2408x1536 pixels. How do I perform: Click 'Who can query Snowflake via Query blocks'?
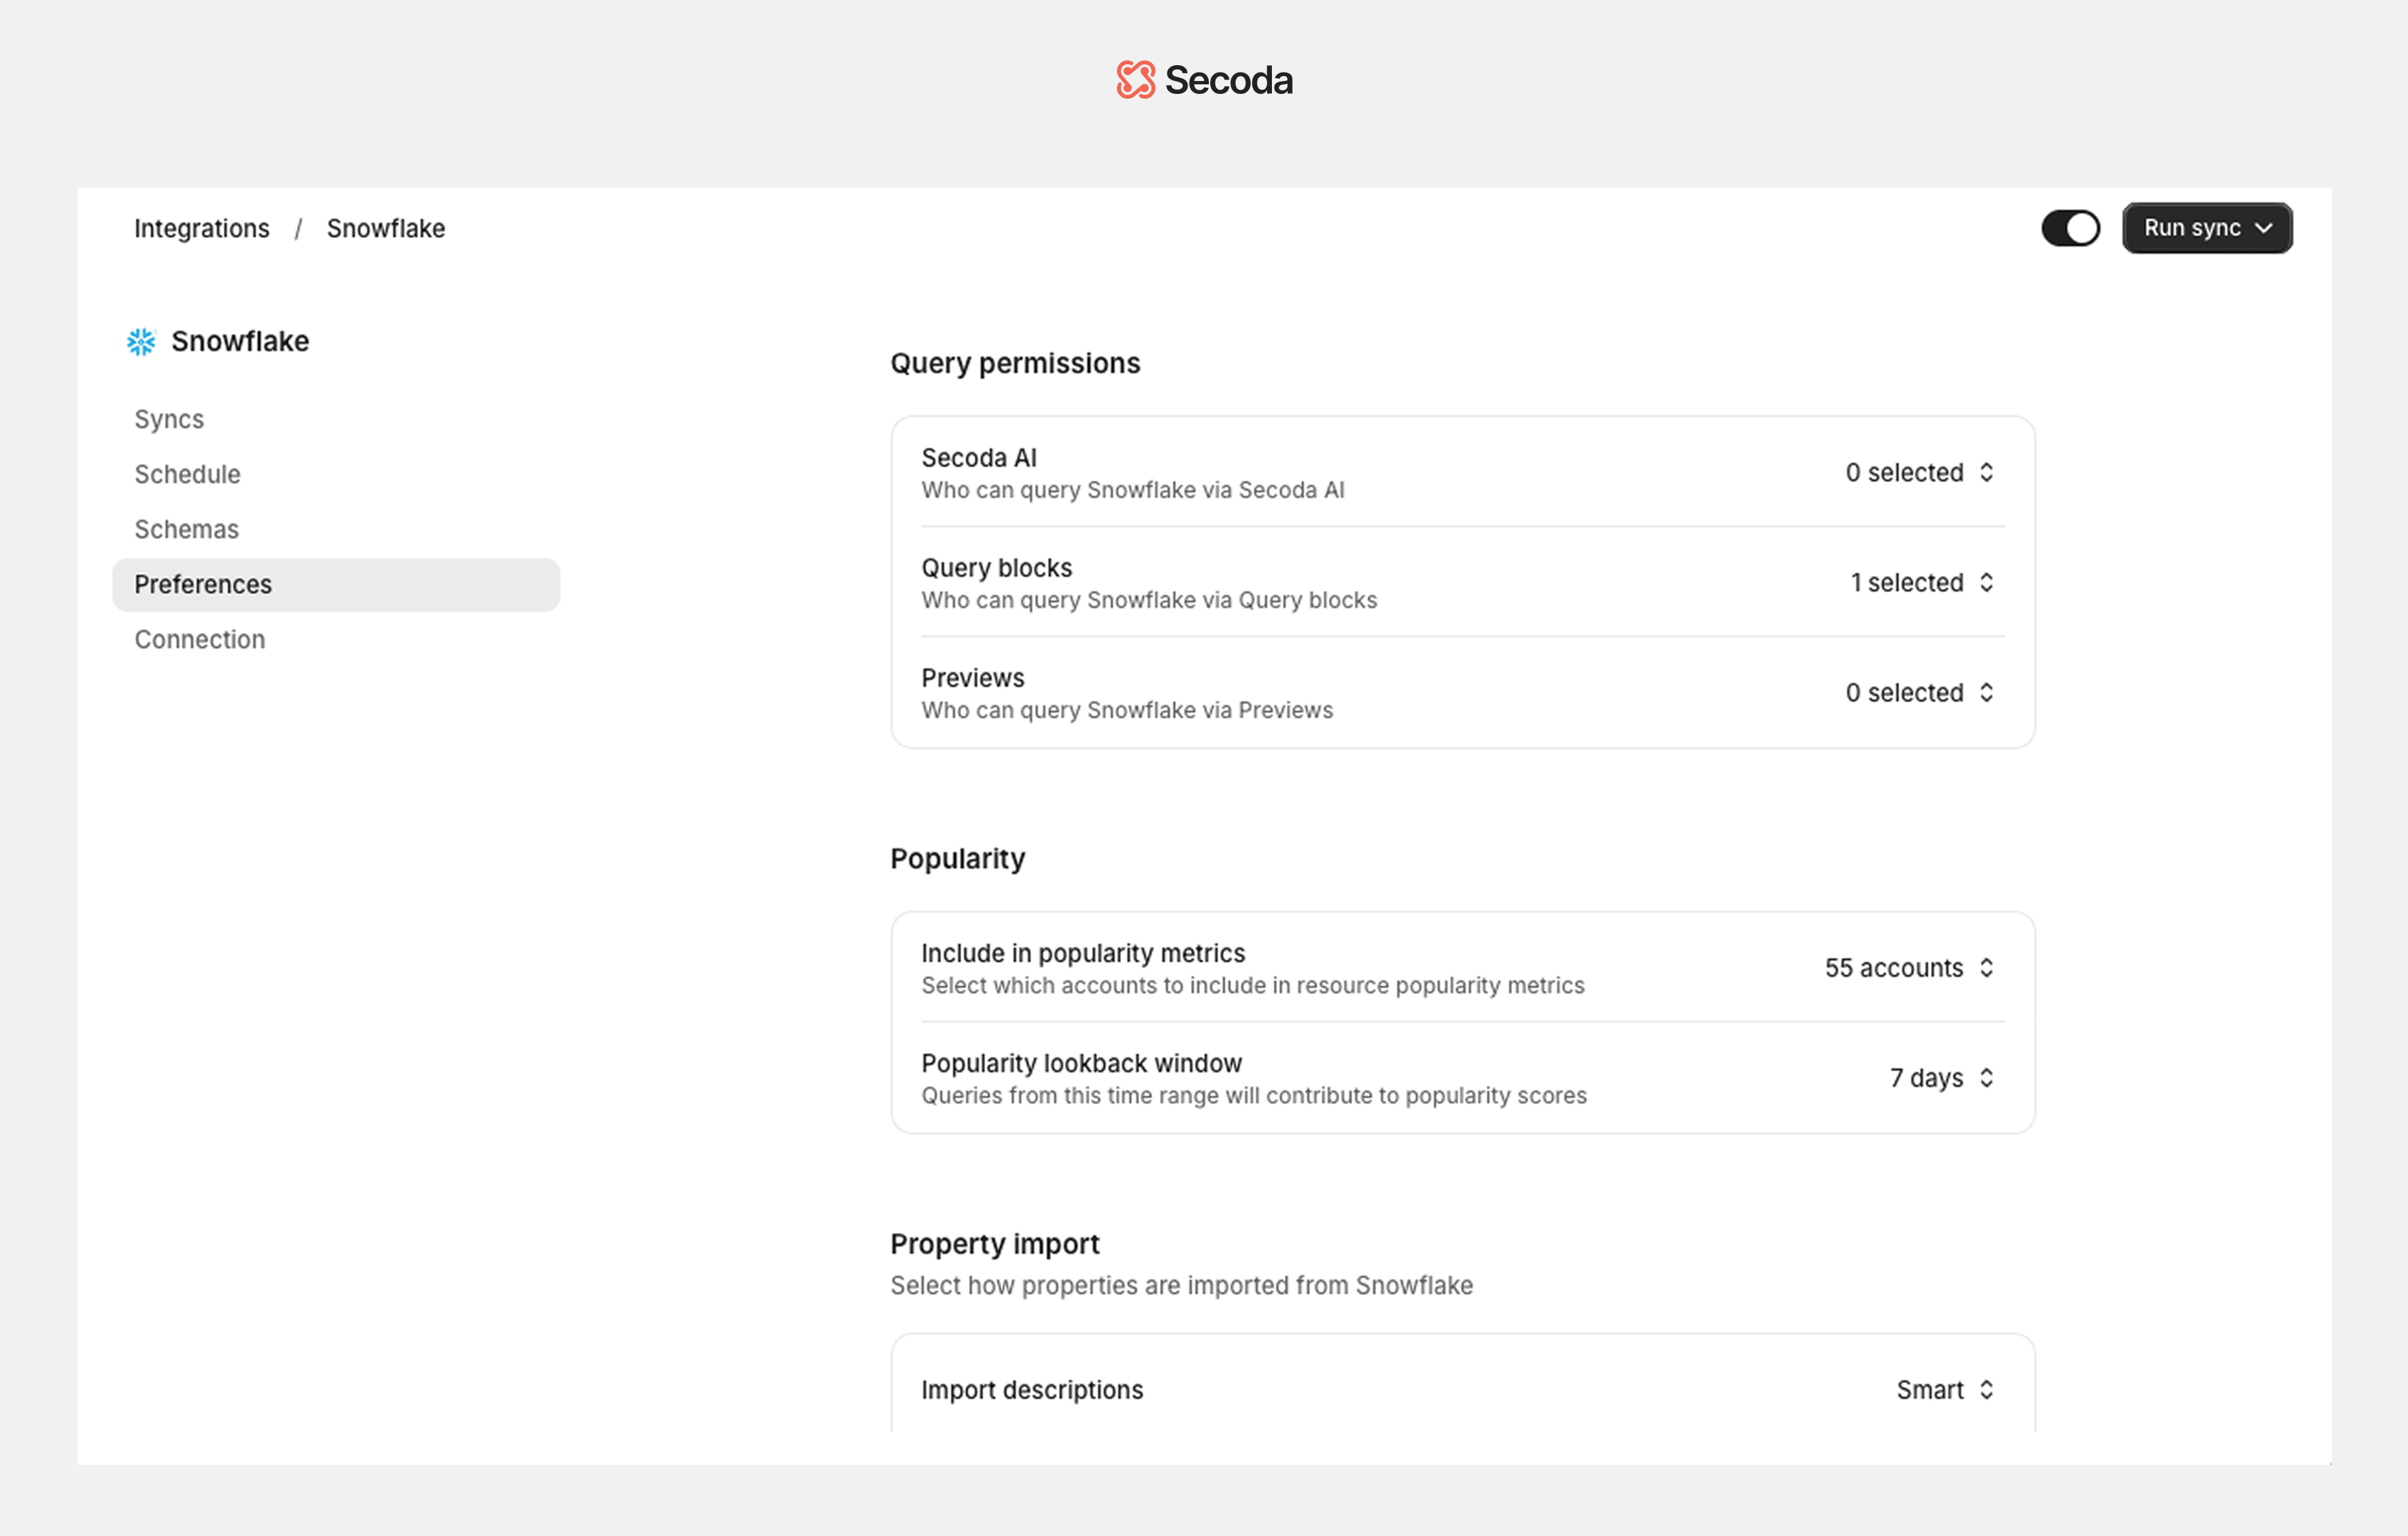tap(1149, 599)
